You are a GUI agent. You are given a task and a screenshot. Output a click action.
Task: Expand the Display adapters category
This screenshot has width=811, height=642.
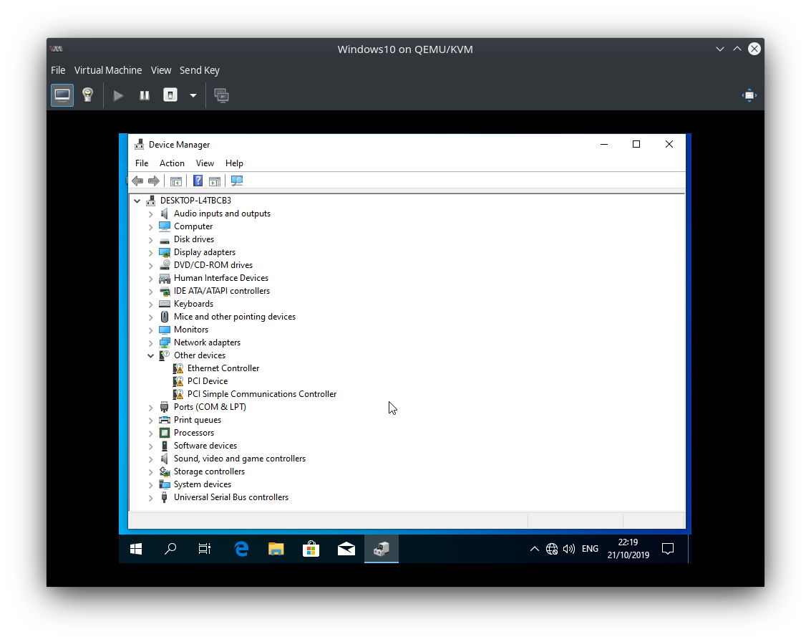pyautogui.click(x=150, y=253)
